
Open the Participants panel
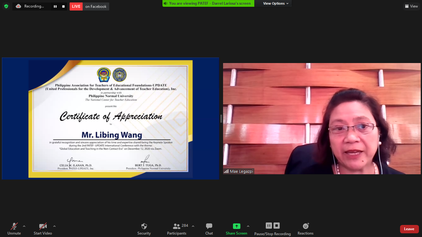pos(177,229)
